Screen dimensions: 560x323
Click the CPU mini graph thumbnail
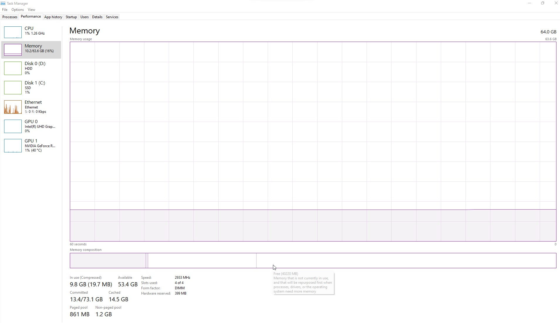tap(13, 32)
